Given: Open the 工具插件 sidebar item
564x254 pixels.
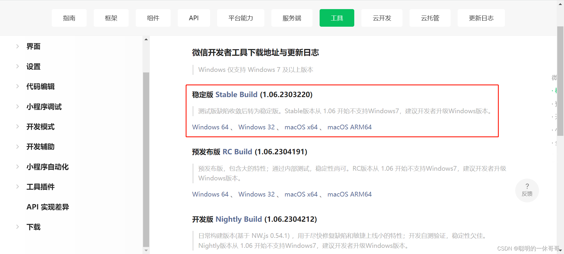Looking at the screenshot, I should coord(41,187).
